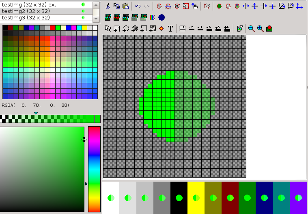Click the zoom in magnifier
Viewport: 308px width, 214px height.
260,29
